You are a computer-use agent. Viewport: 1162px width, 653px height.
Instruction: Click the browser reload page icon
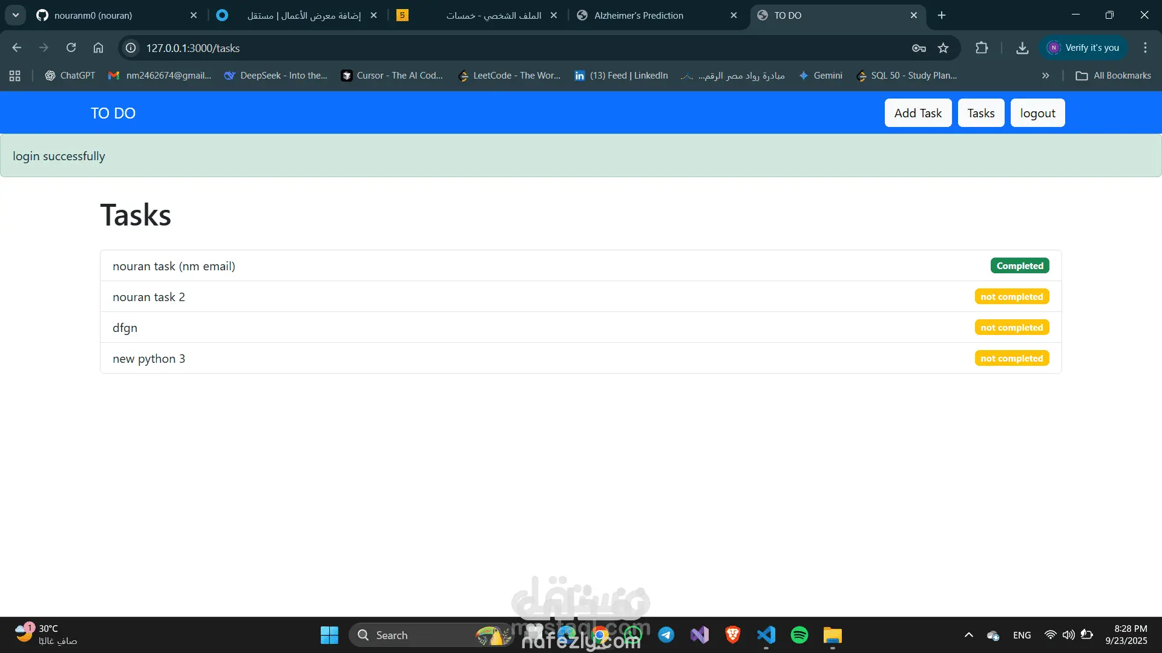click(x=71, y=48)
